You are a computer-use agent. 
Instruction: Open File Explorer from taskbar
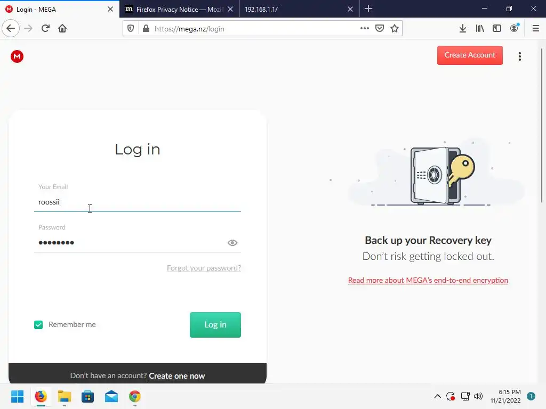tap(65, 396)
